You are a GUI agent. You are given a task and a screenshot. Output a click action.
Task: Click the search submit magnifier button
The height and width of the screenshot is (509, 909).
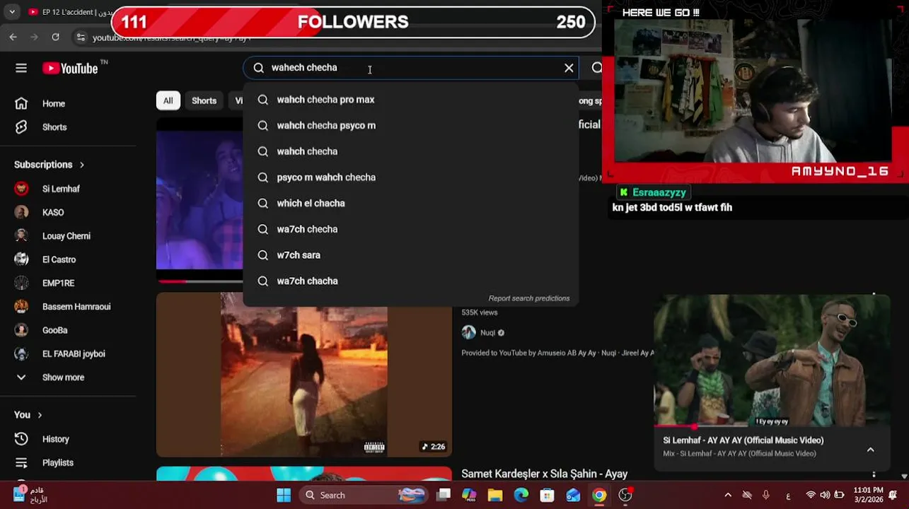597,68
